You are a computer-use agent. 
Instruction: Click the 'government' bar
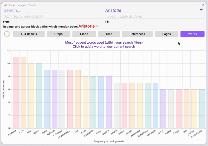pyautogui.click(x=202, y=109)
